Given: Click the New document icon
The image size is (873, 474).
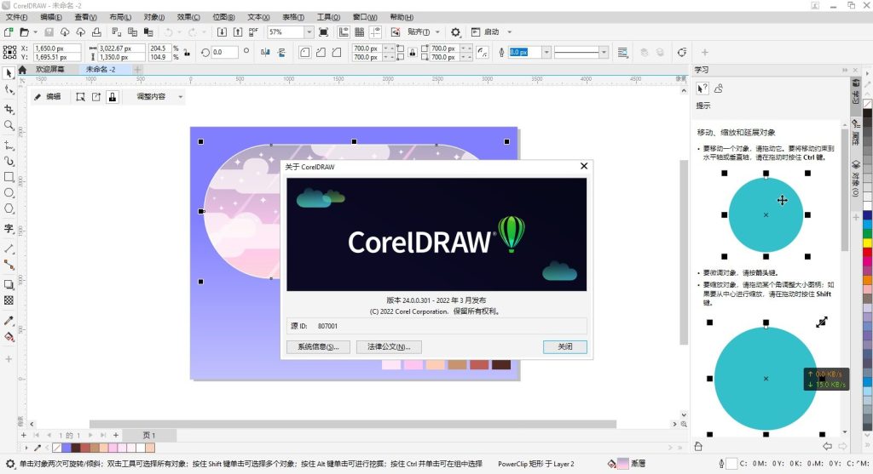Looking at the screenshot, I should coord(9,32).
